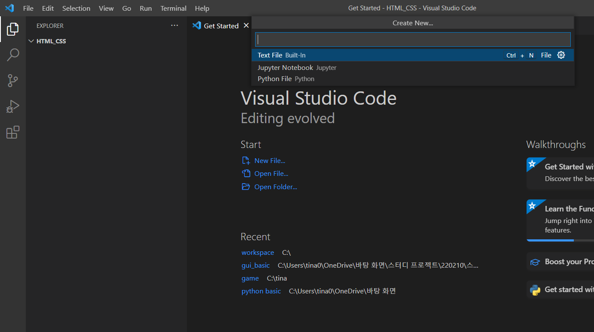The height and width of the screenshot is (332, 594).
Task: Open the Search view icon
Action: [12, 55]
